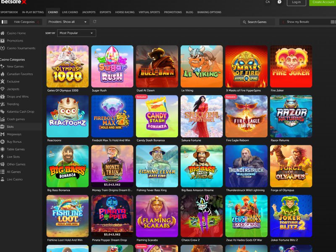Image resolution: width=336 pixels, height=252 pixels.
Task: Switch to the Live Casino tab
Action: coord(70,12)
